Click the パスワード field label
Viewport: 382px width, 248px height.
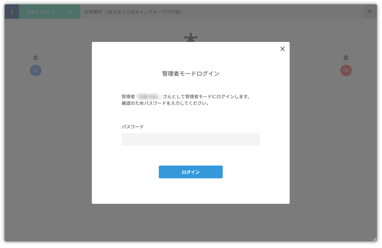tap(133, 127)
